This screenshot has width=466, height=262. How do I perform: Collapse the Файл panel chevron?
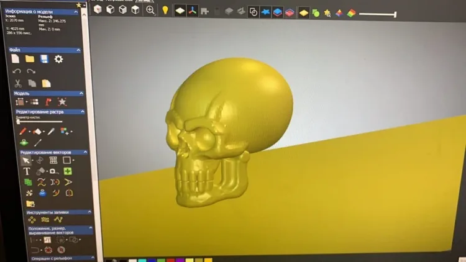78,50
